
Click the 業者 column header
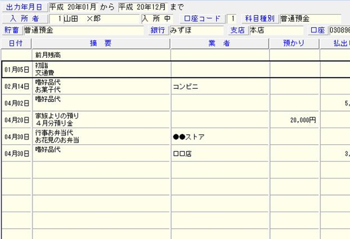(x=219, y=43)
